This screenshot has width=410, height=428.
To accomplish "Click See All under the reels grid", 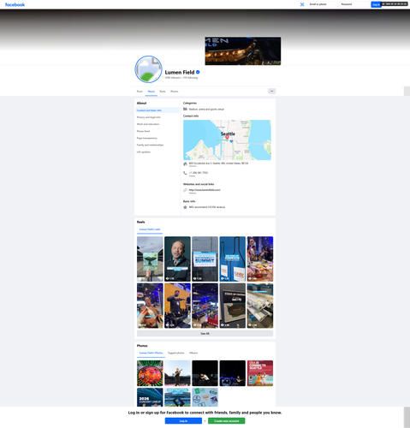I will tap(205, 333).
